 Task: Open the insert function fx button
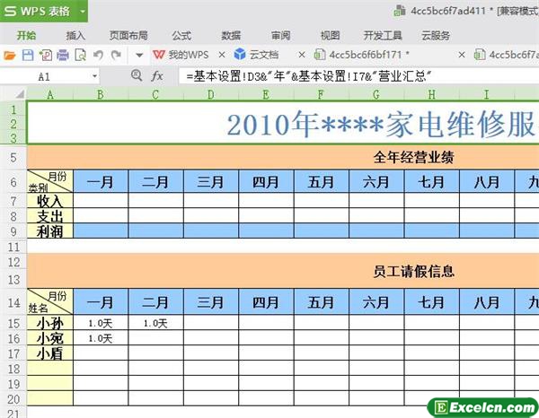click(157, 76)
